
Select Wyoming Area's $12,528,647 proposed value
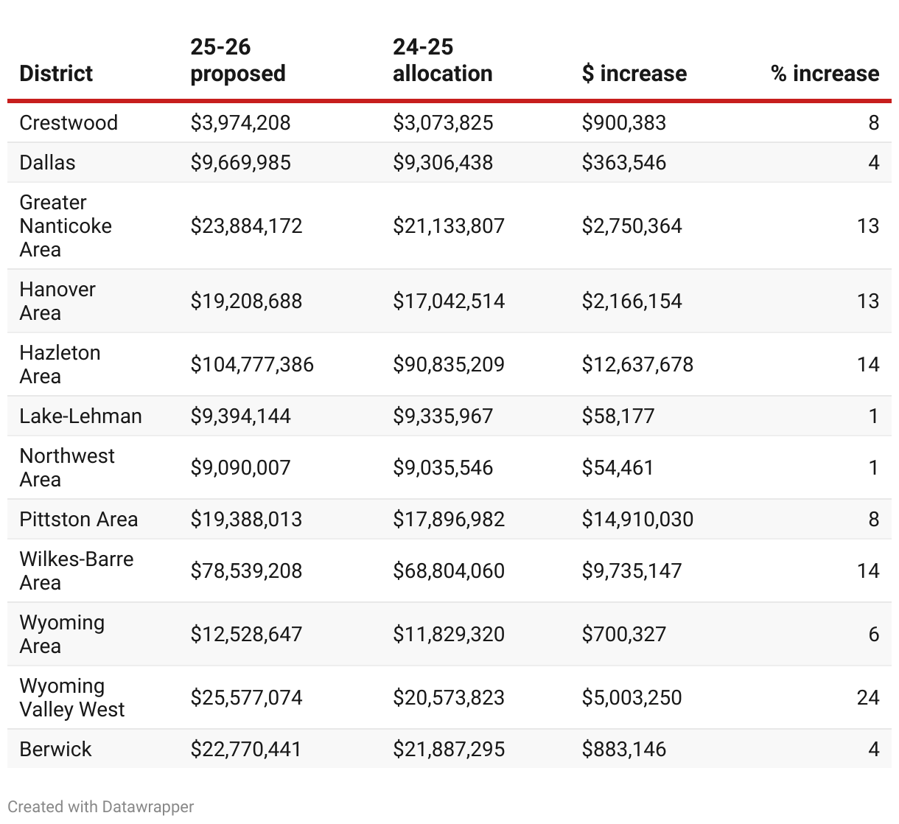246,634
